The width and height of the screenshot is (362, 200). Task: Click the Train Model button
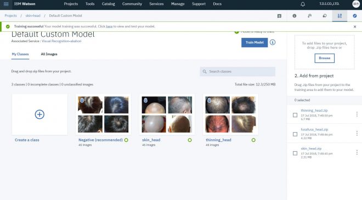[254, 42]
